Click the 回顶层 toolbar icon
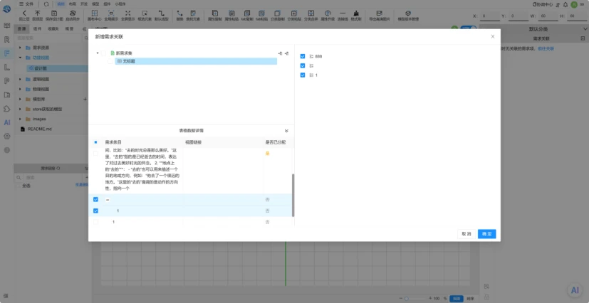Screen dimensions: 589x303 (38, 13)
